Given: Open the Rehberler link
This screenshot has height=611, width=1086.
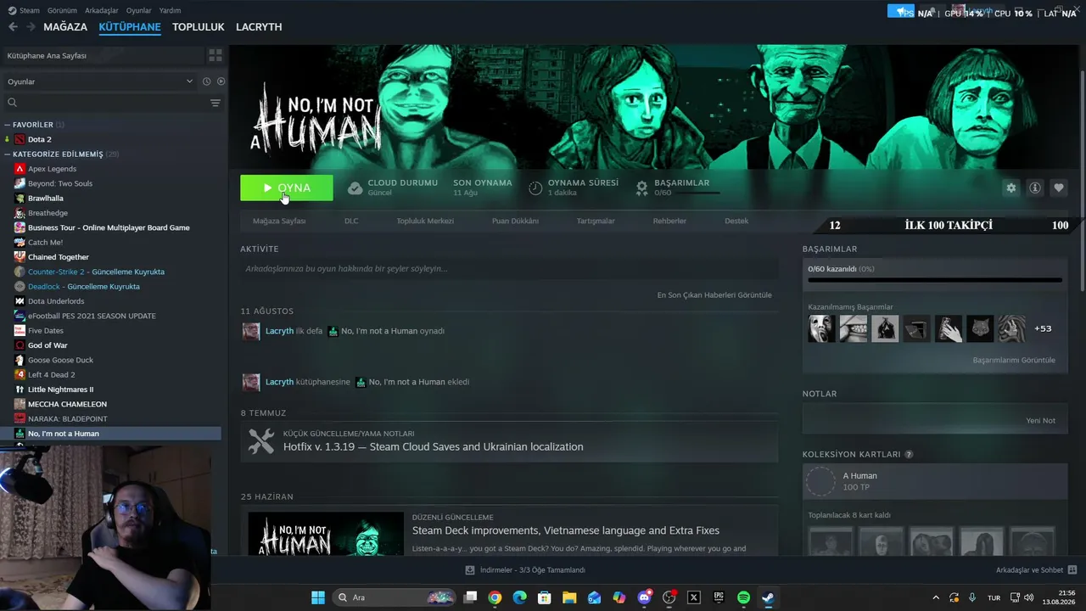Looking at the screenshot, I should (x=669, y=221).
